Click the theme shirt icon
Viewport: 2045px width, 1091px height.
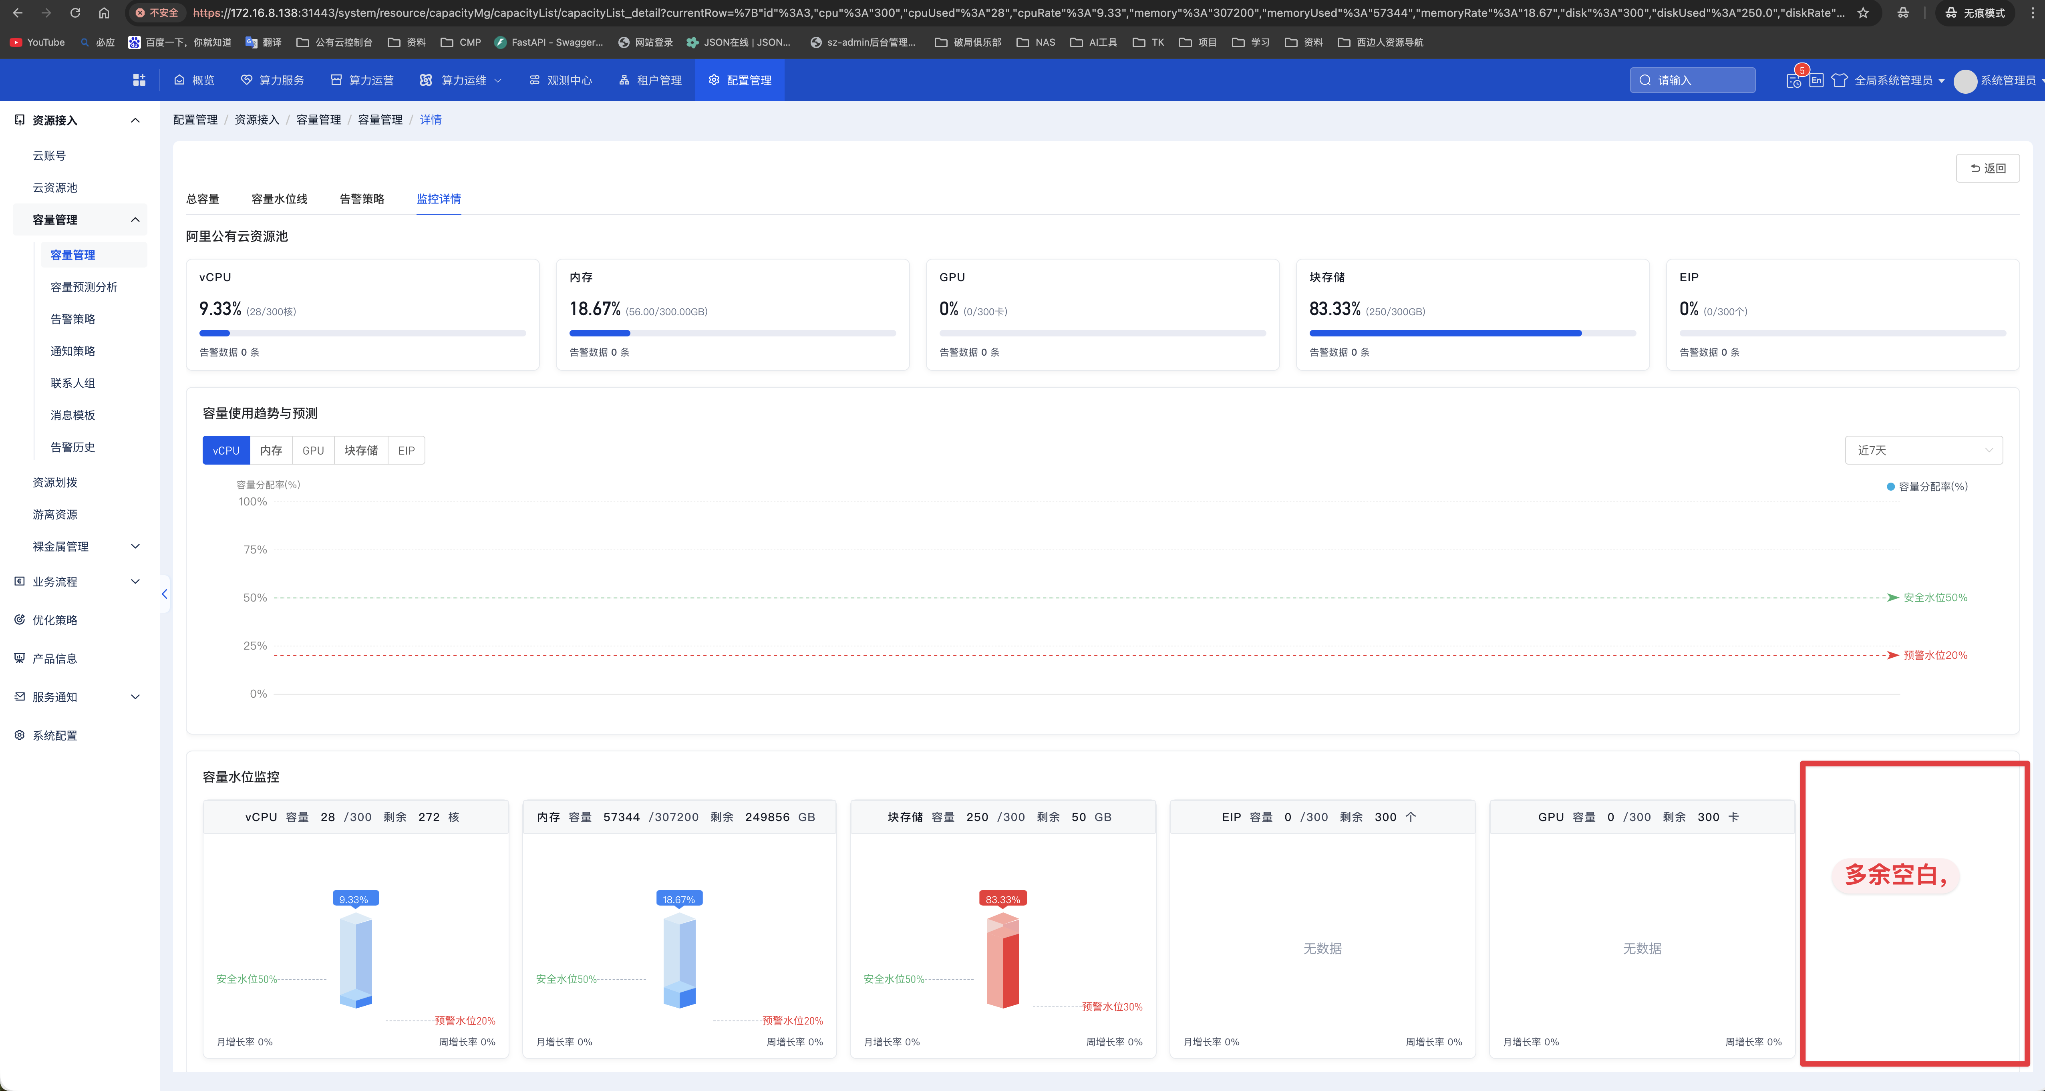point(1839,80)
